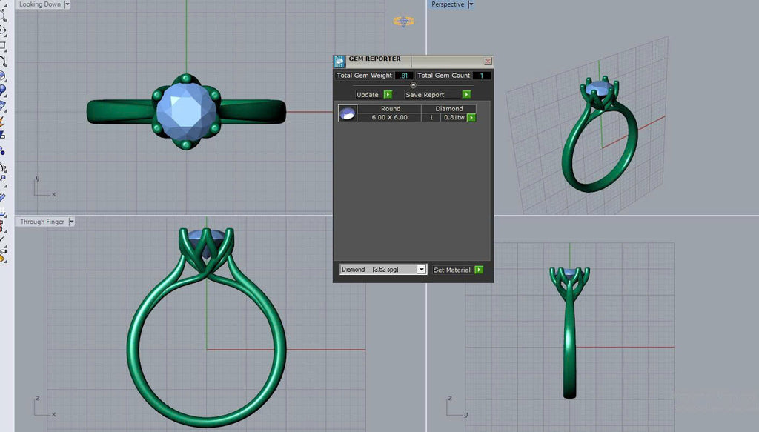The image size is (759, 432).
Task: Select the blue sphere solid tool in left toolbar
Action: (3, 90)
